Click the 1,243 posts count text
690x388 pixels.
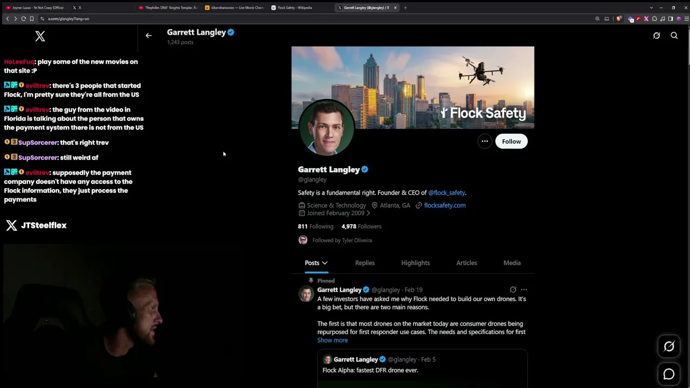point(180,42)
